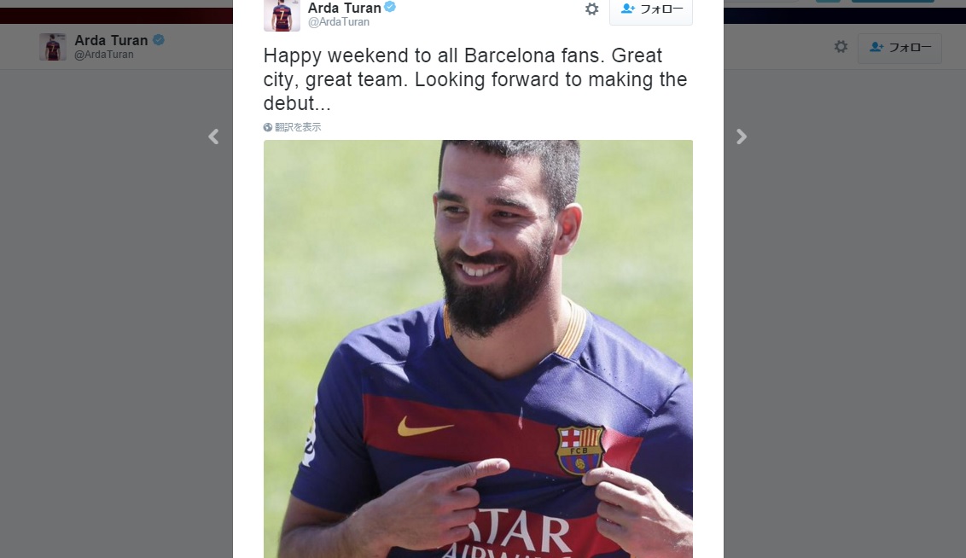Image resolution: width=966 pixels, height=558 pixels.
Task: Open Arda Turan's avatar in the tweet popup
Action: tap(282, 15)
